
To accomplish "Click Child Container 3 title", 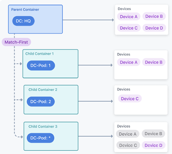I will 43,127.
